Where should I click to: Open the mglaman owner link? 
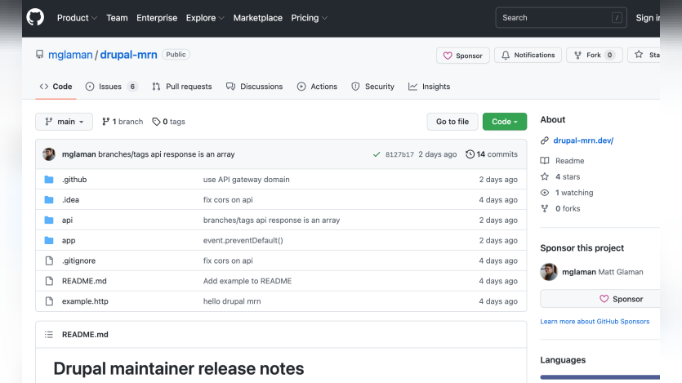(x=70, y=55)
